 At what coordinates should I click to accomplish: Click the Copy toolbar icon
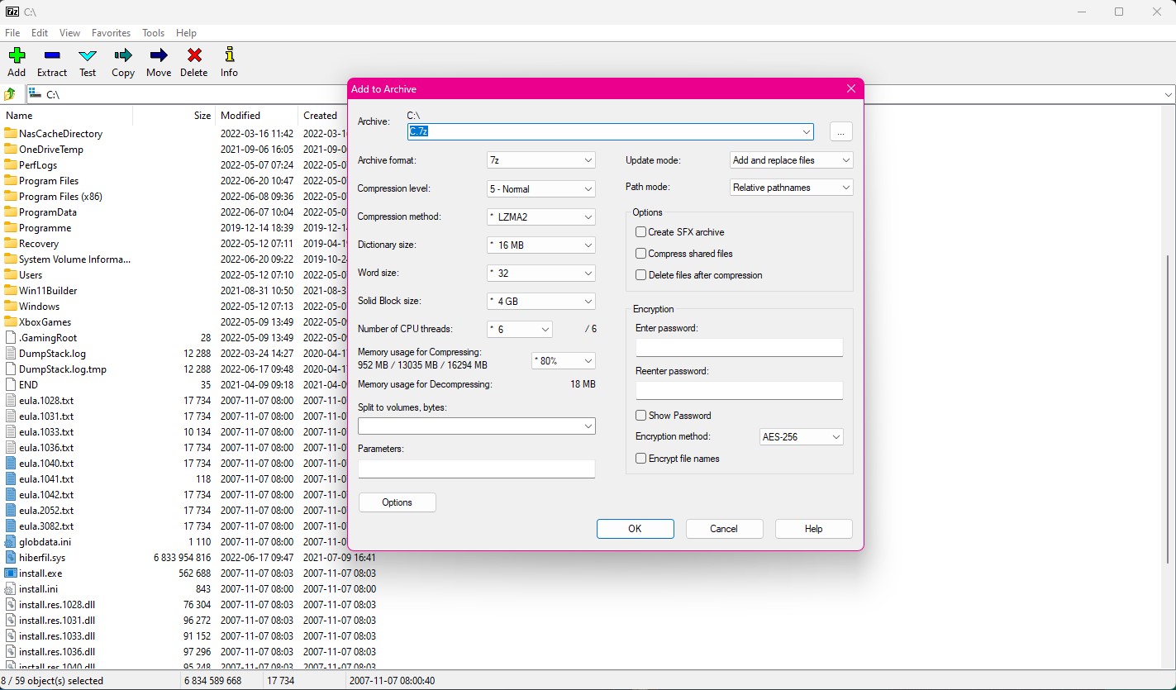(x=123, y=56)
